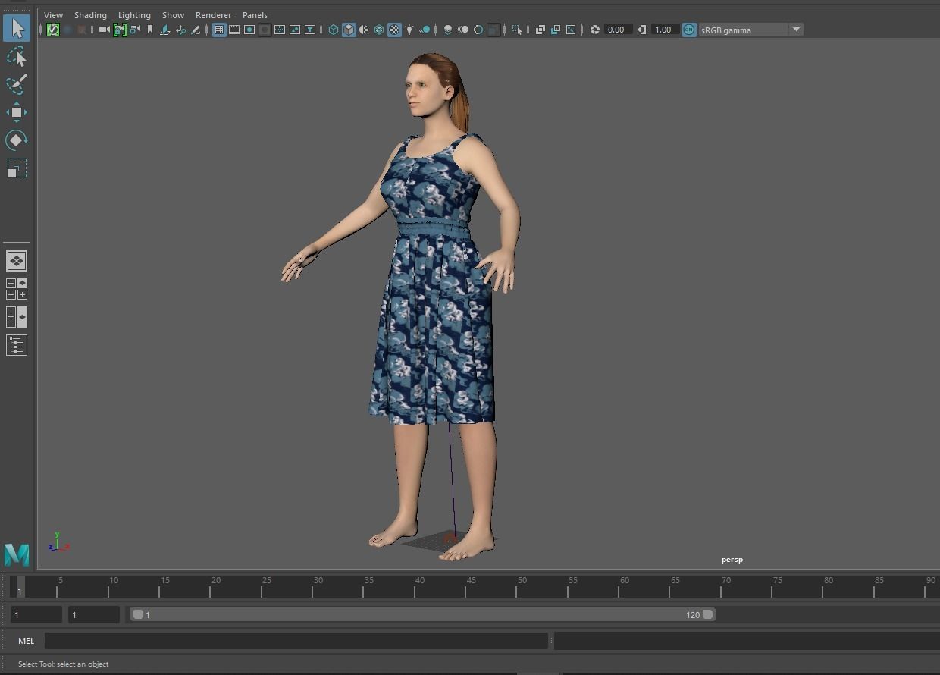Open Camera Attributes icon
Screen dimensions: 940x675
135,30
